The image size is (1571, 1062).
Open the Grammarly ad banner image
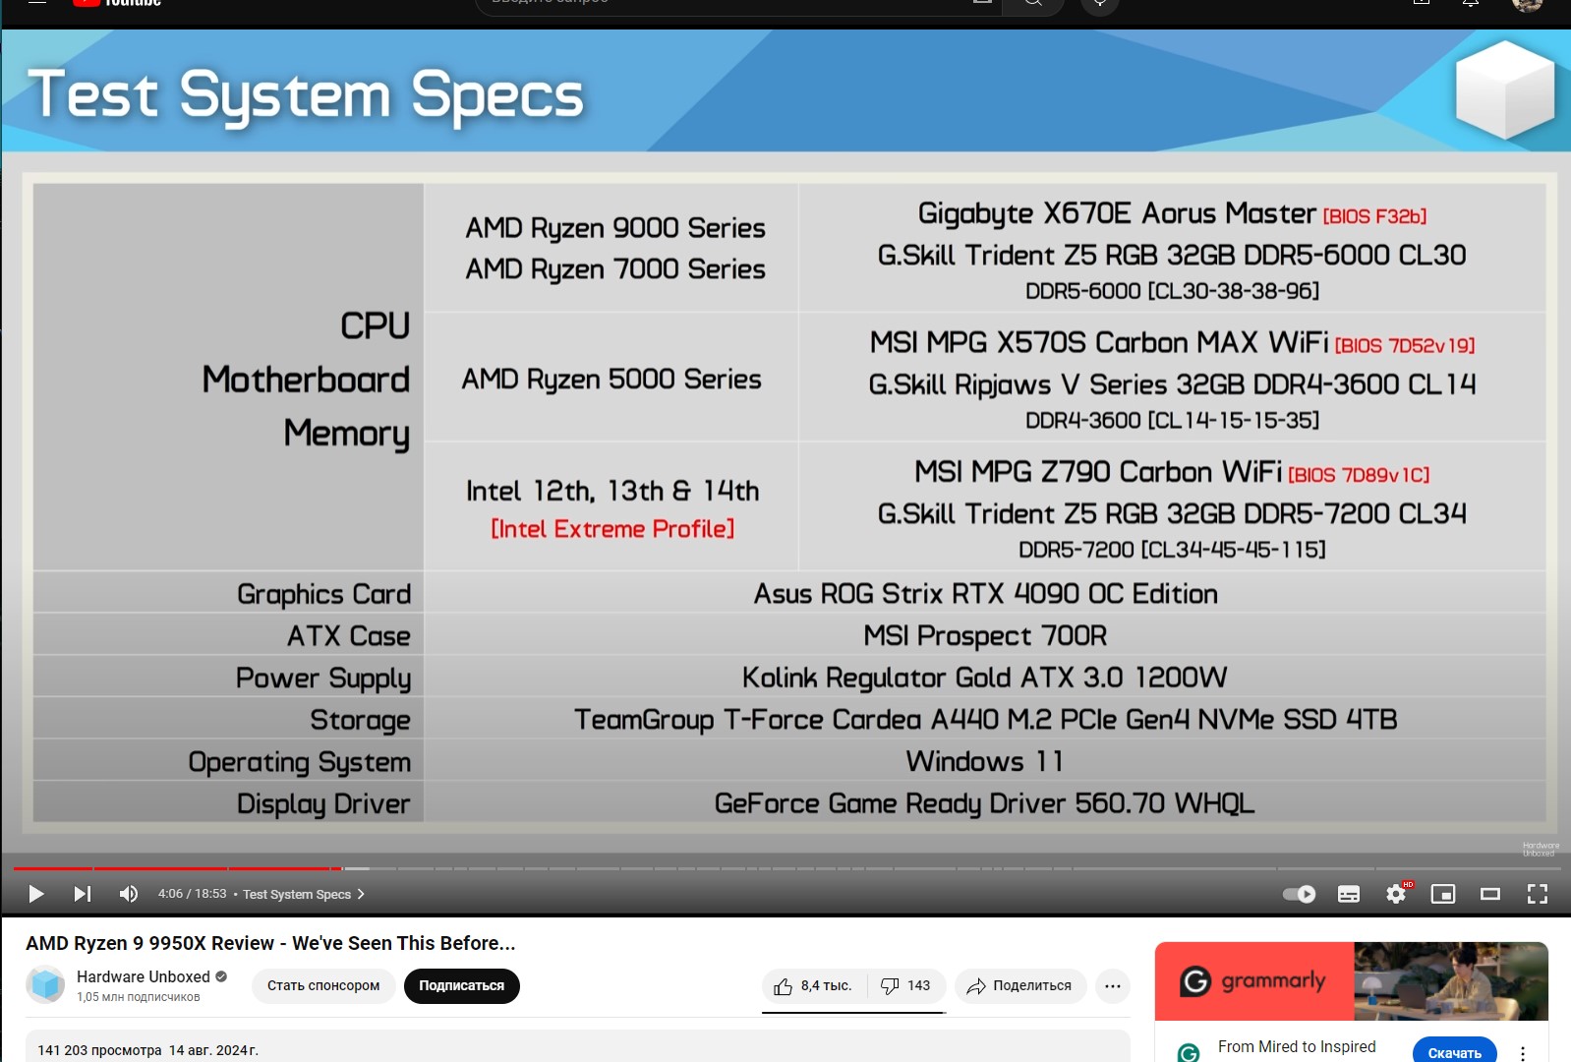pyautogui.click(x=1352, y=981)
